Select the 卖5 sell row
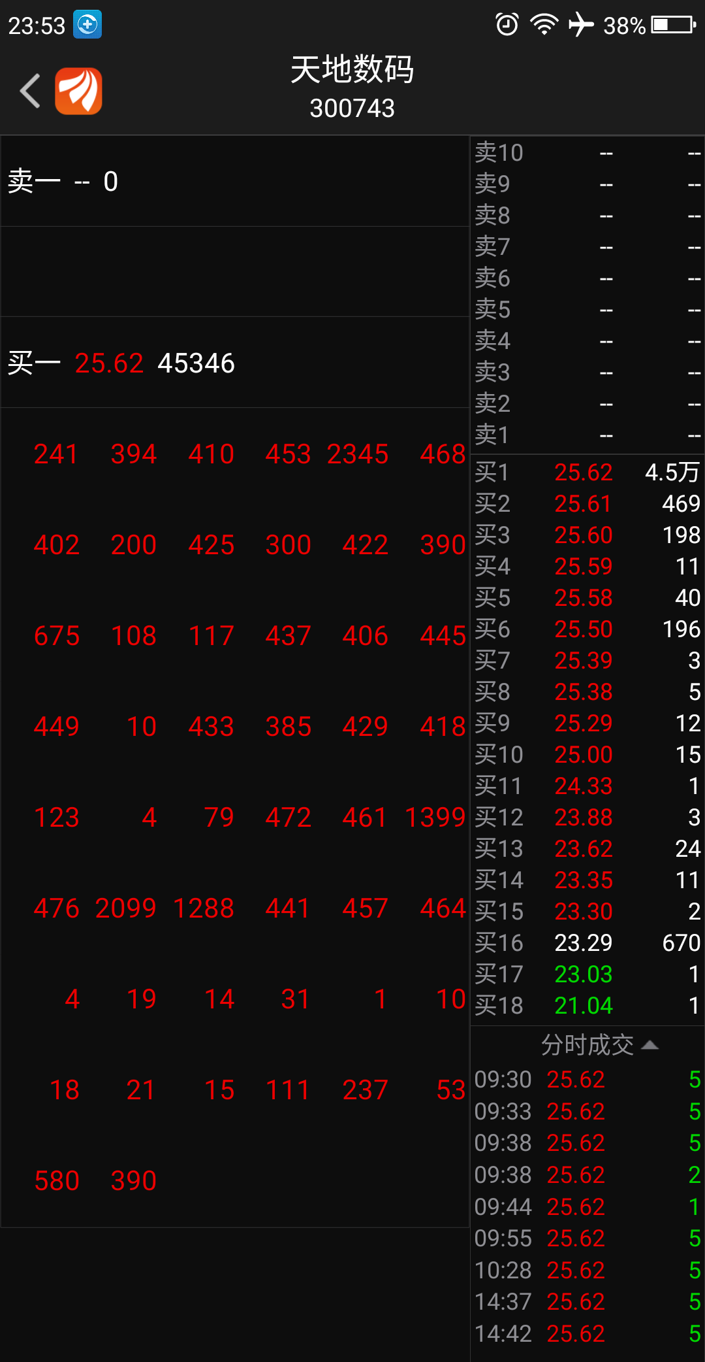 (587, 309)
